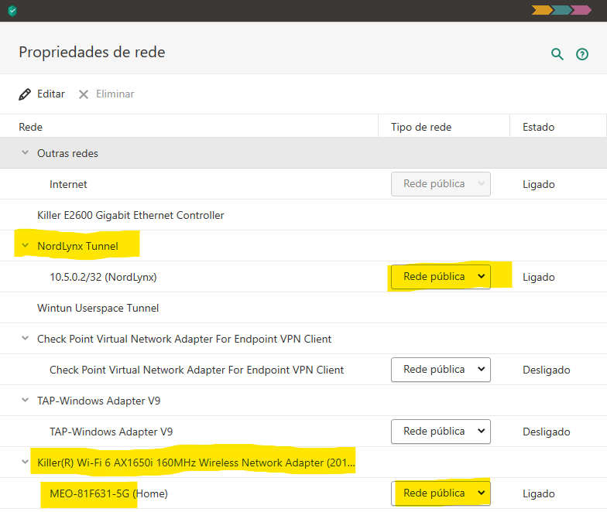Select the Wintun Userspace Tunnel row
This screenshot has width=607, height=512.
click(x=98, y=308)
